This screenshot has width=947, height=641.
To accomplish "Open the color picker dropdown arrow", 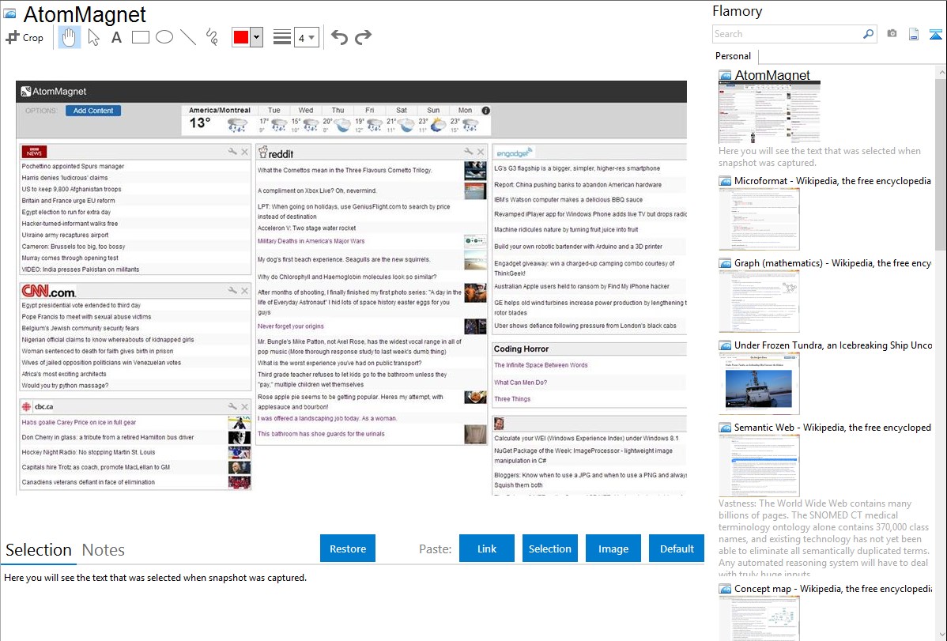I will (256, 37).
